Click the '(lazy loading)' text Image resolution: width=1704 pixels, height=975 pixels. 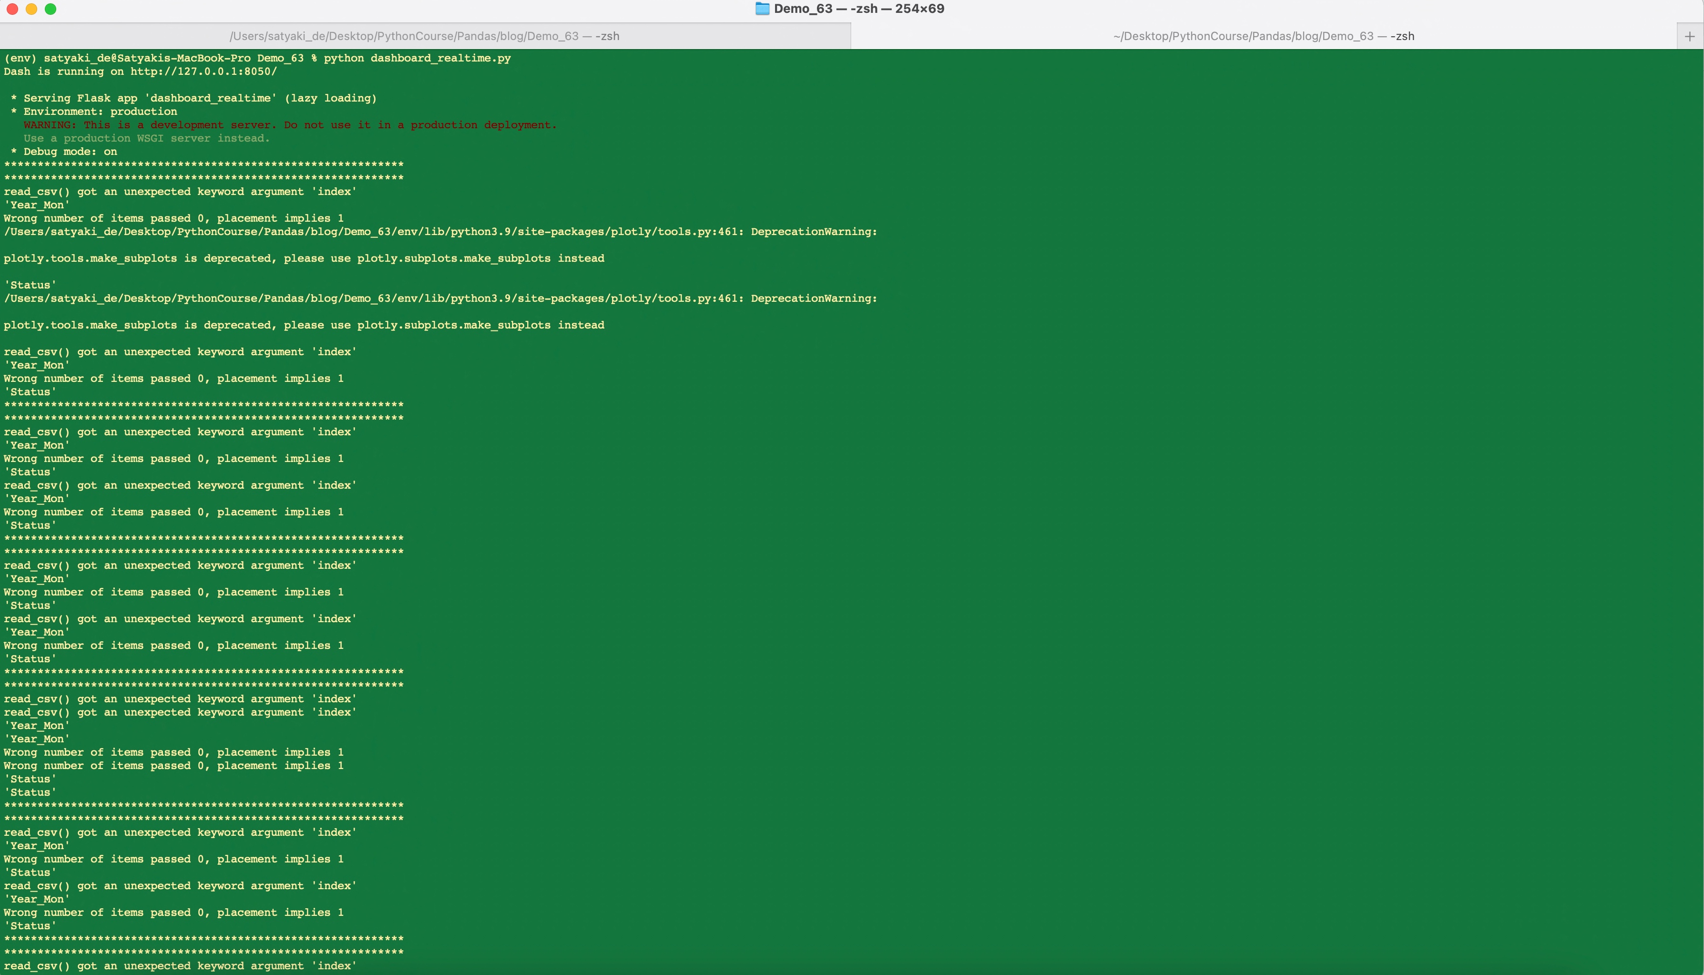click(330, 98)
